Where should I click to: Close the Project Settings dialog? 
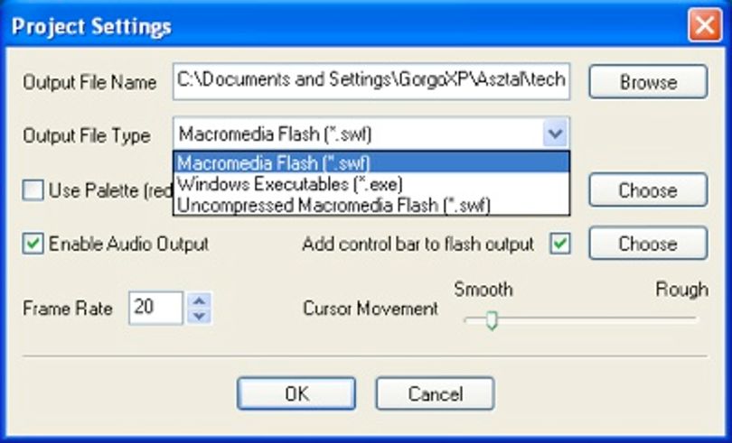pyautogui.click(x=705, y=25)
